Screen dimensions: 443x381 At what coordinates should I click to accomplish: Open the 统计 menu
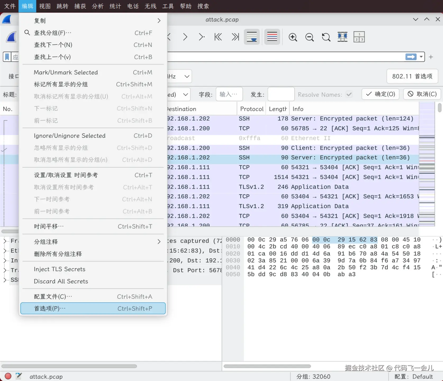click(x=115, y=6)
